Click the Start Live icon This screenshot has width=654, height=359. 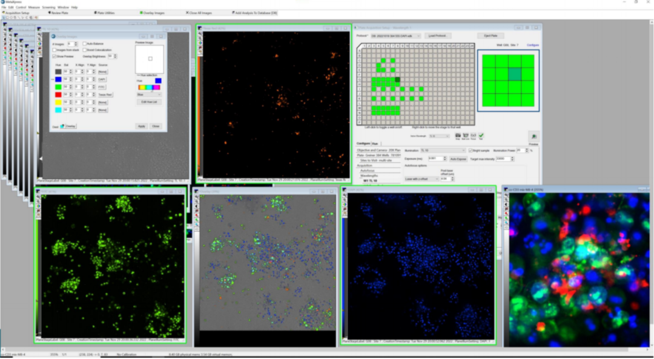[465, 136]
